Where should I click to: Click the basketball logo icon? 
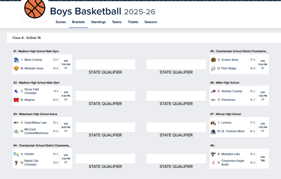click(35, 8)
